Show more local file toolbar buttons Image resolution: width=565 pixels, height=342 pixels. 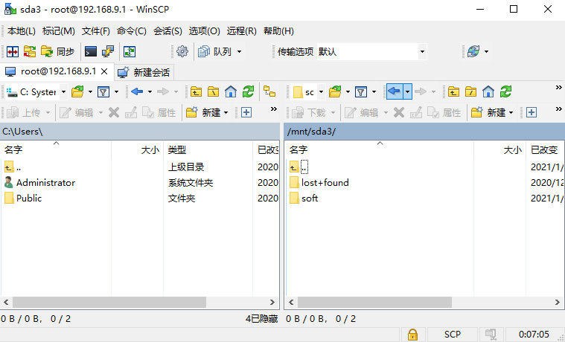[274, 109]
